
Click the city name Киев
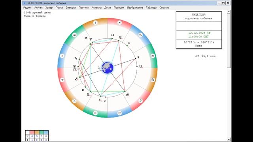pos(198,46)
